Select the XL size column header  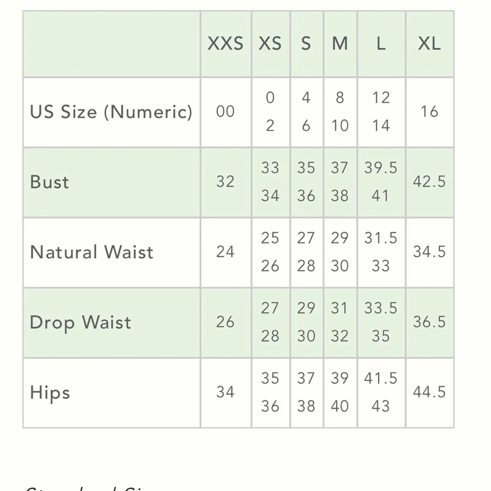429,44
